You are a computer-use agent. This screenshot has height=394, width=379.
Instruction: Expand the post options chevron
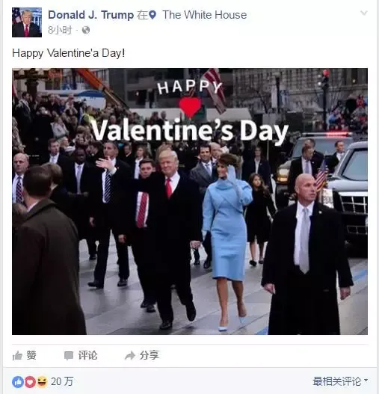363,13
